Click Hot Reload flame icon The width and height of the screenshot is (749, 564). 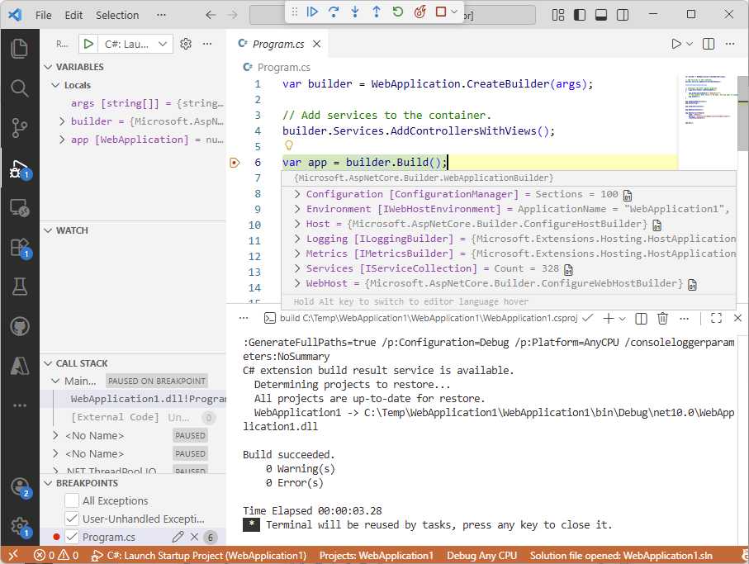(x=420, y=12)
